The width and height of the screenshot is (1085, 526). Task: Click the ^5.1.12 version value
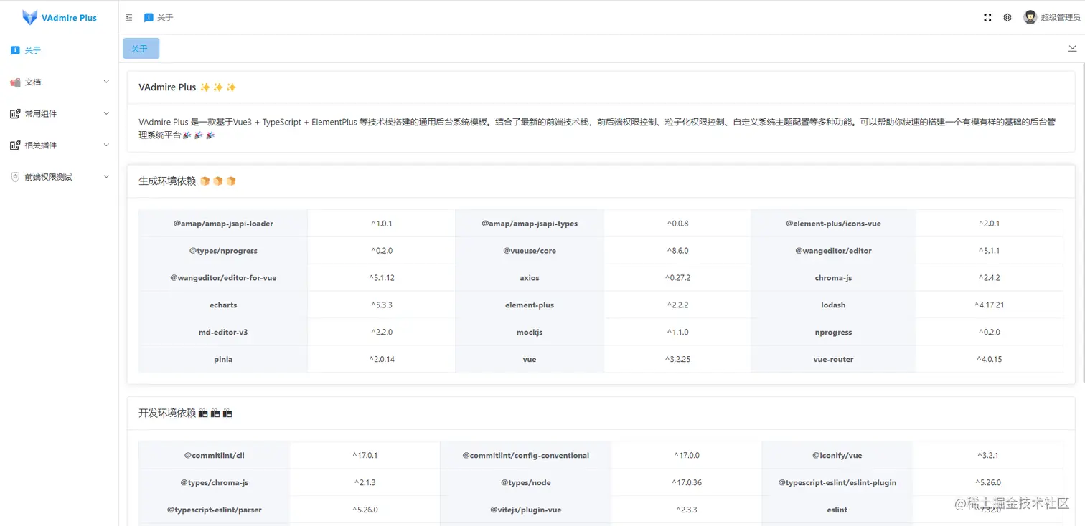point(382,278)
